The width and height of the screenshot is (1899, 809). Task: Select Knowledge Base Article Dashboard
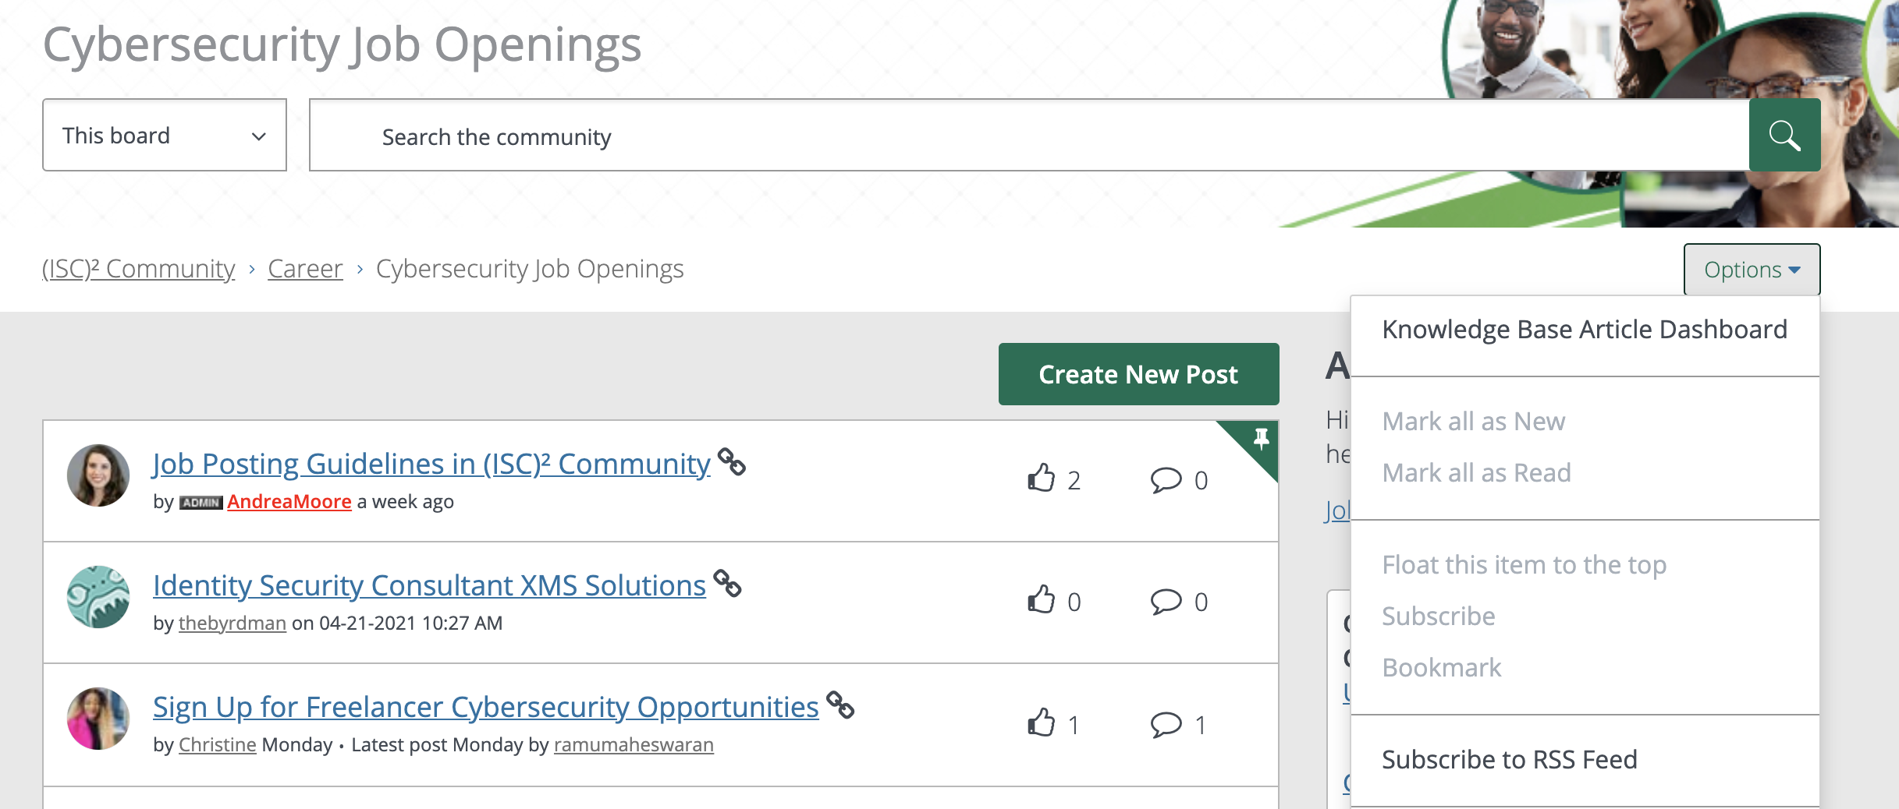click(1584, 330)
